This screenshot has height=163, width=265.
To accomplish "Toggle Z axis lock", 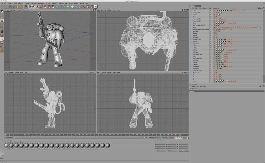I will (x=37, y=7).
